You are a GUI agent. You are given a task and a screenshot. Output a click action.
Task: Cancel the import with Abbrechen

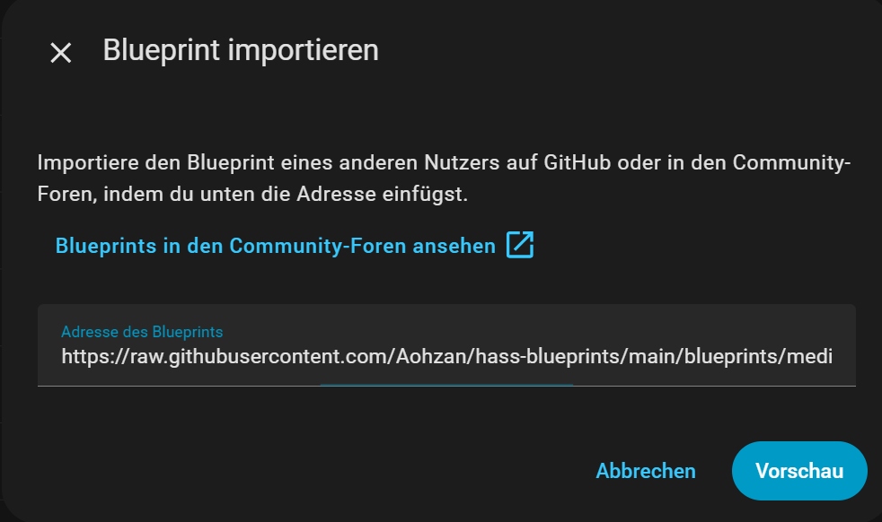click(x=646, y=471)
